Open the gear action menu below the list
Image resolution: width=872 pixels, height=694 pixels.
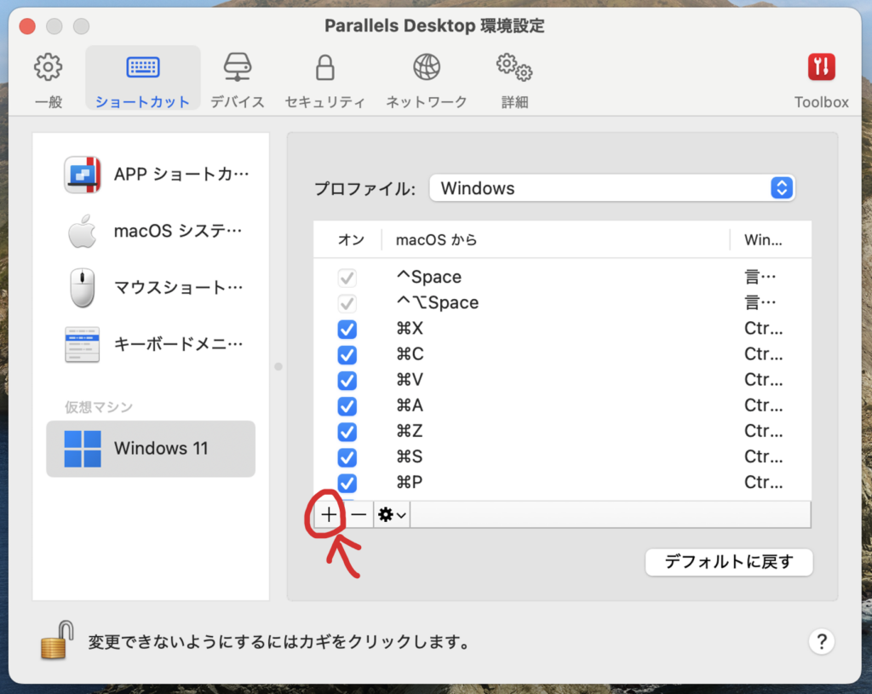coord(392,514)
